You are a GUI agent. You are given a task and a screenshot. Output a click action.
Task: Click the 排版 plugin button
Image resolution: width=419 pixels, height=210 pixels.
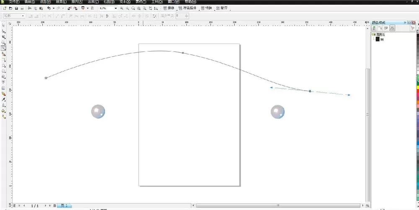click(x=168, y=8)
